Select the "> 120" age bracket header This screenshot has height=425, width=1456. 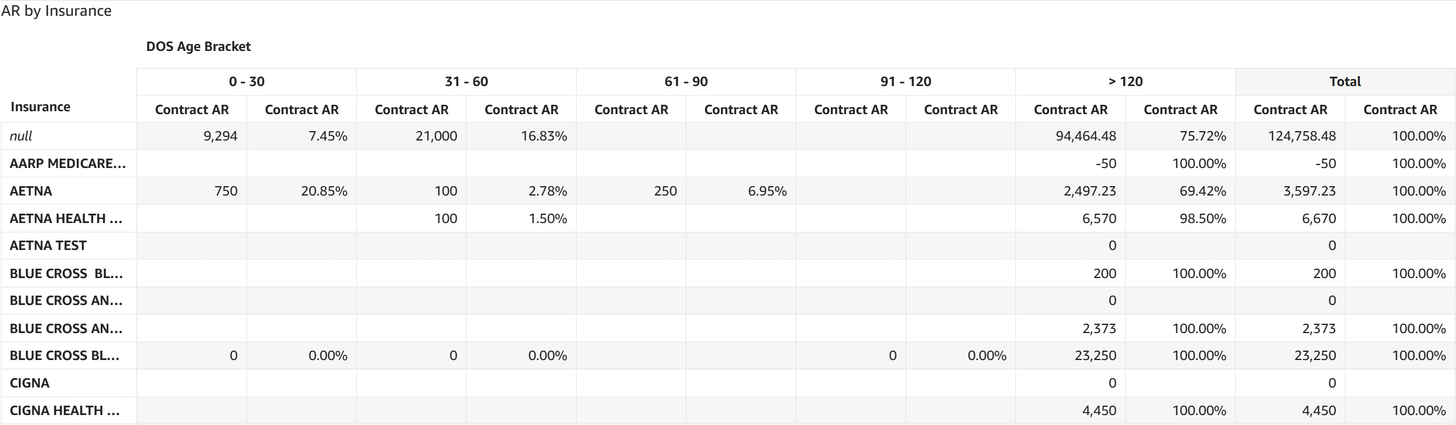click(x=1126, y=82)
